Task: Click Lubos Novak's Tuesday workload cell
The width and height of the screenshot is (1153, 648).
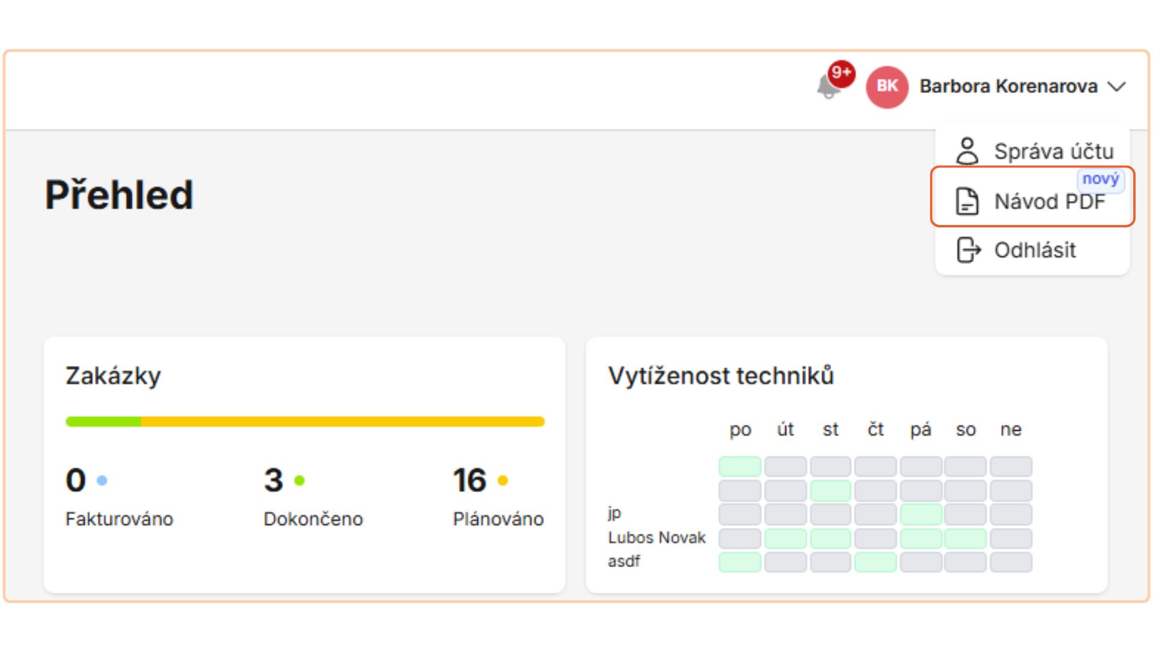Action: [x=785, y=538]
